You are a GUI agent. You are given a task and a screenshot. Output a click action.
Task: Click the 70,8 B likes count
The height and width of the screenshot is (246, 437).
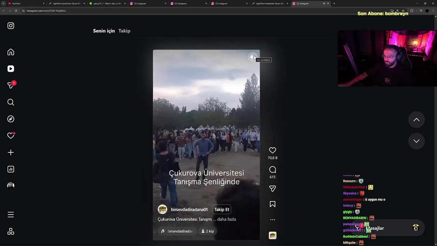272,158
